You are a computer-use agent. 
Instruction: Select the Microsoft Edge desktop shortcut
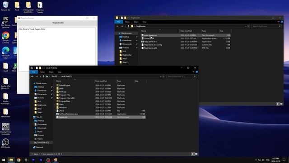click(x=5, y=53)
